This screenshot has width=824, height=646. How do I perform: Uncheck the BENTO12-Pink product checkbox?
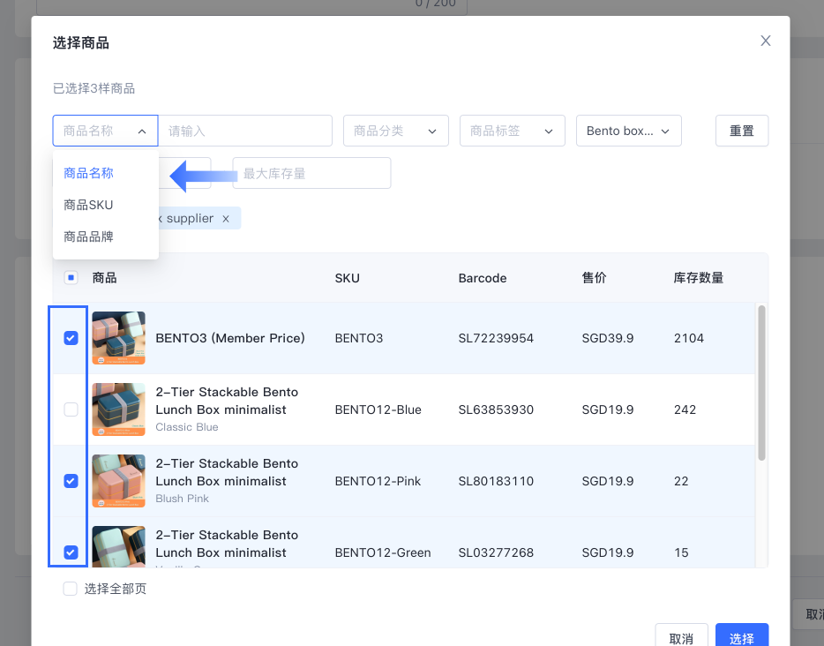pyautogui.click(x=71, y=481)
